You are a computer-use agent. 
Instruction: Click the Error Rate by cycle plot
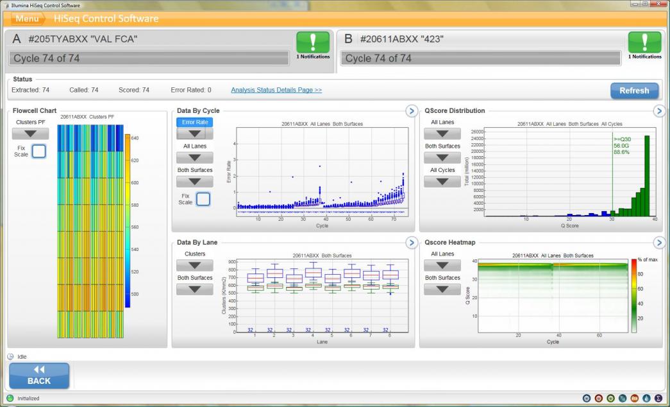(322, 171)
